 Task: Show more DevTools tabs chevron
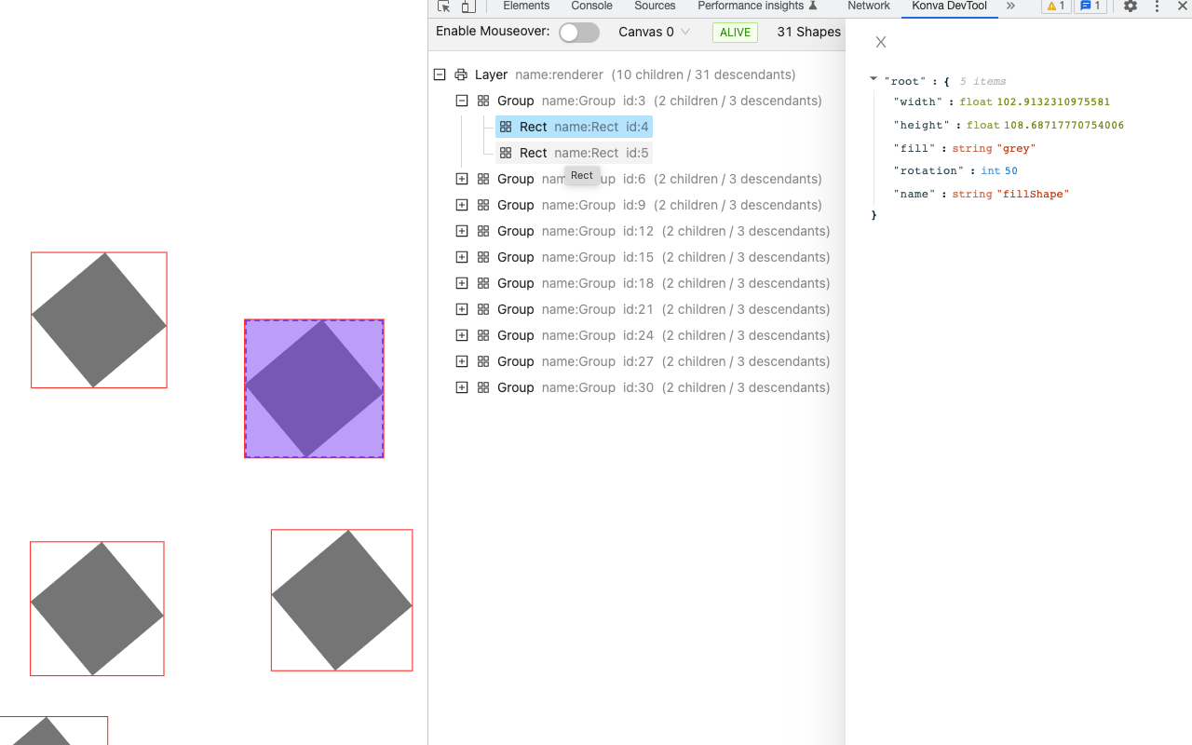pos(1010,7)
